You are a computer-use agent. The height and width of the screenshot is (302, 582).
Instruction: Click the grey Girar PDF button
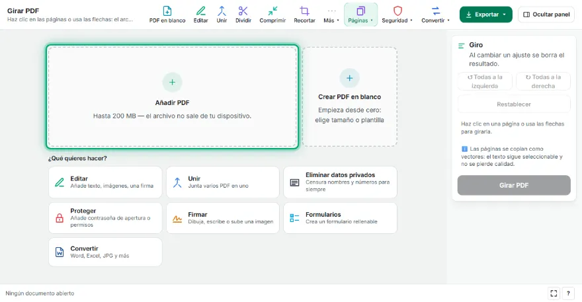click(514, 185)
